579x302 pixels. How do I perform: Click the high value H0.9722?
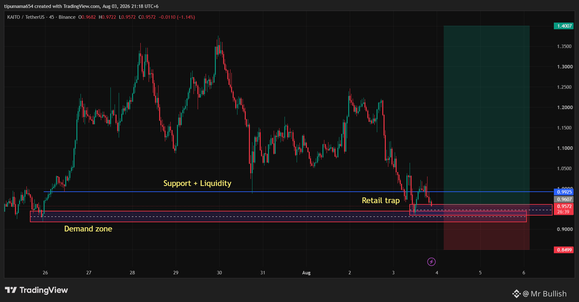(107, 17)
